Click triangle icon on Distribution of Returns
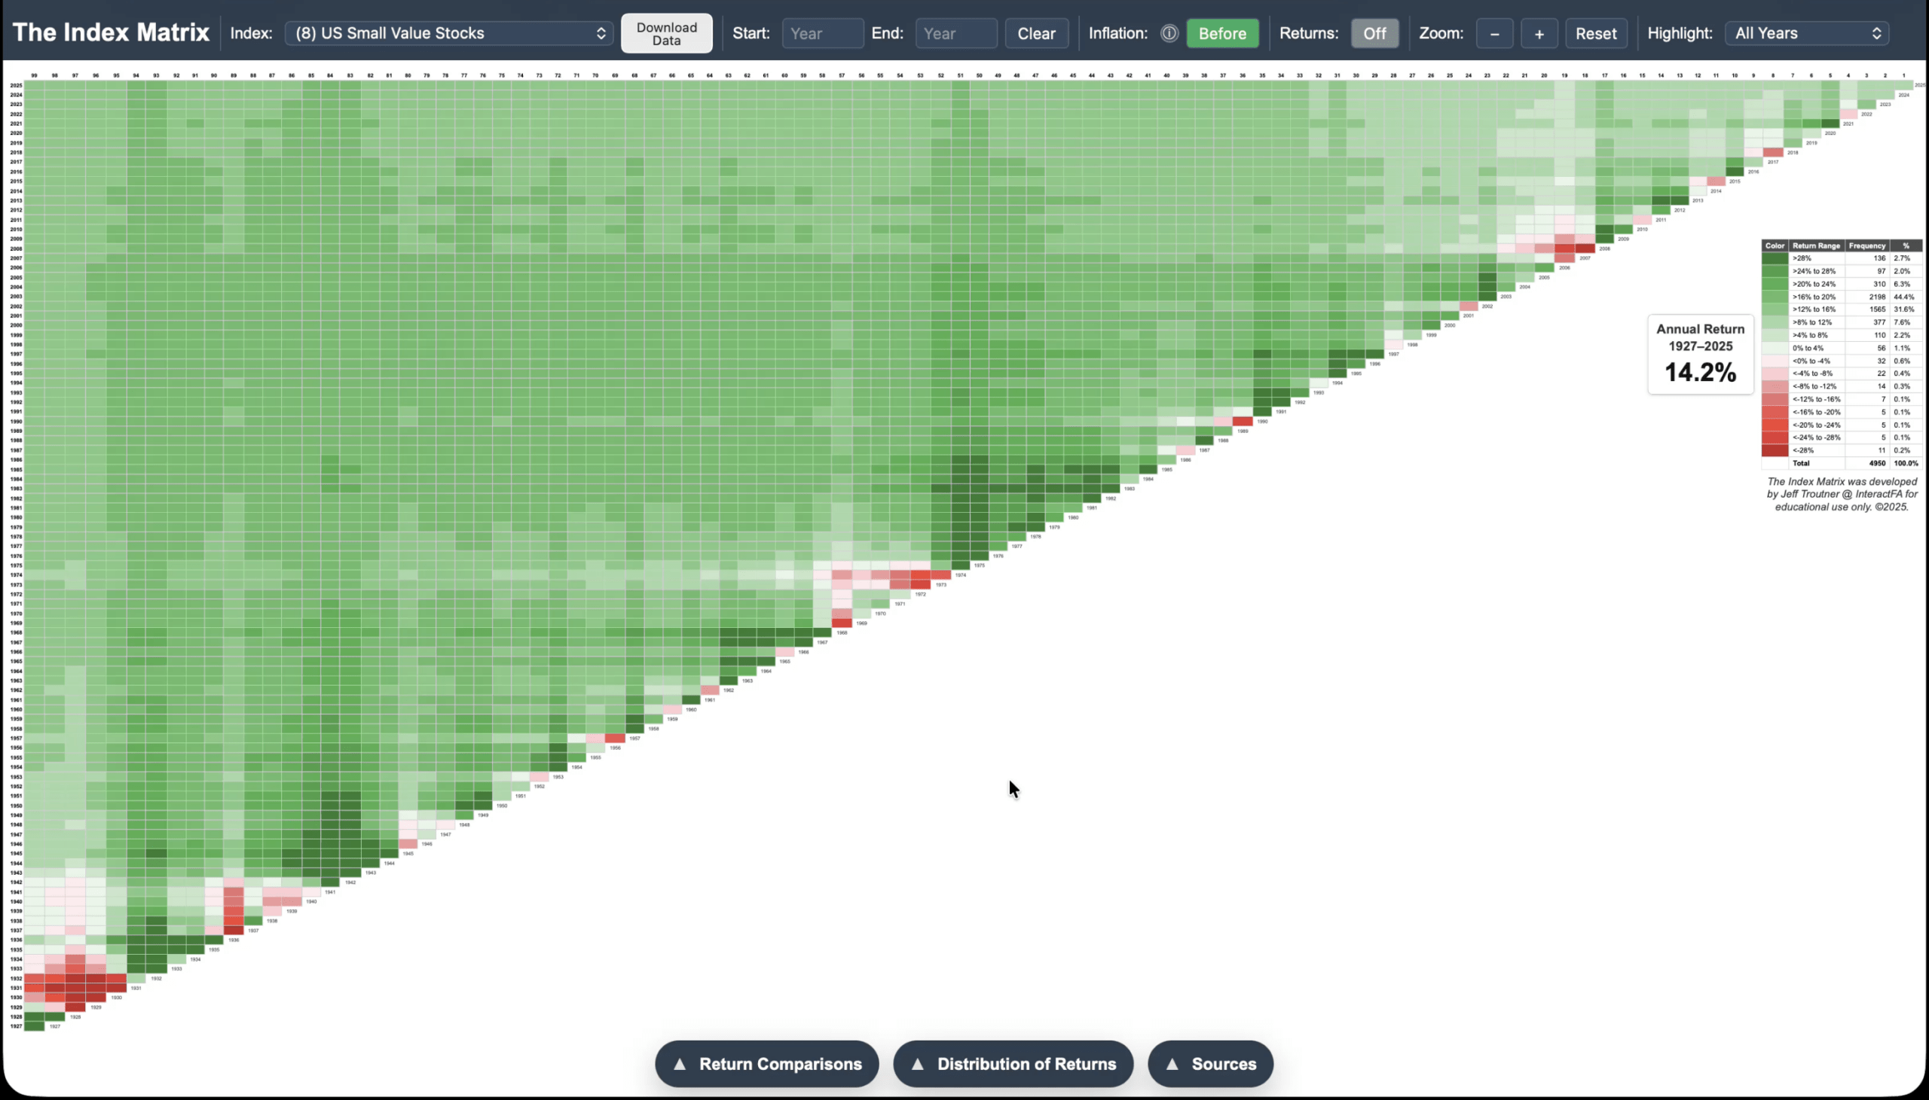The height and width of the screenshot is (1100, 1929). click(x=918, y=1064)
